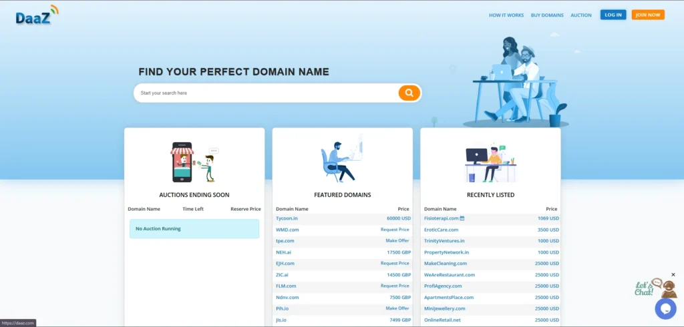Open the How It Works menu
Image resolution: width=684 pixels, height=327 pixels.
[x=506, y=15]
